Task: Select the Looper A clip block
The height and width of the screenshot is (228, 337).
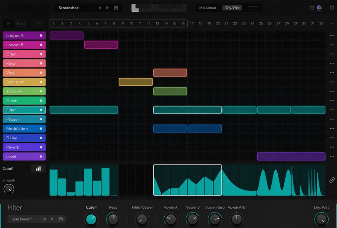Action: (67, 35)
